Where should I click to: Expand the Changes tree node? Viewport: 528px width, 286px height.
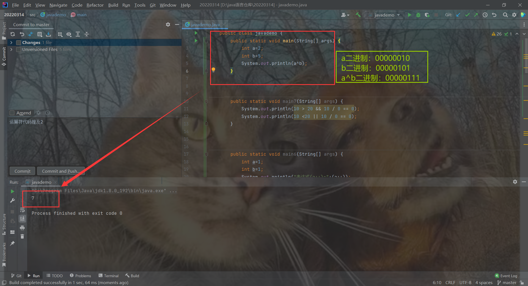(x=11, y=43)
